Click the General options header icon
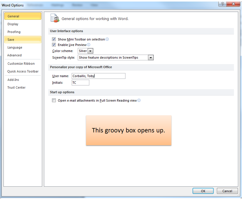This screenshot has height=199, width=243. click(x=55, y=18)
